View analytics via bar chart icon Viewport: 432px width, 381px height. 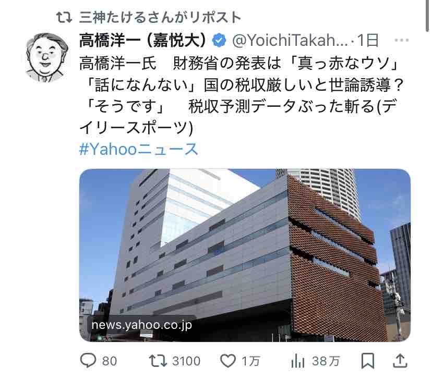coord(298,361)
